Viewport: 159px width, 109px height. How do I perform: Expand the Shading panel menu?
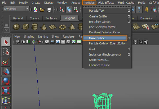pyautogui.click(x=29, y=37)
